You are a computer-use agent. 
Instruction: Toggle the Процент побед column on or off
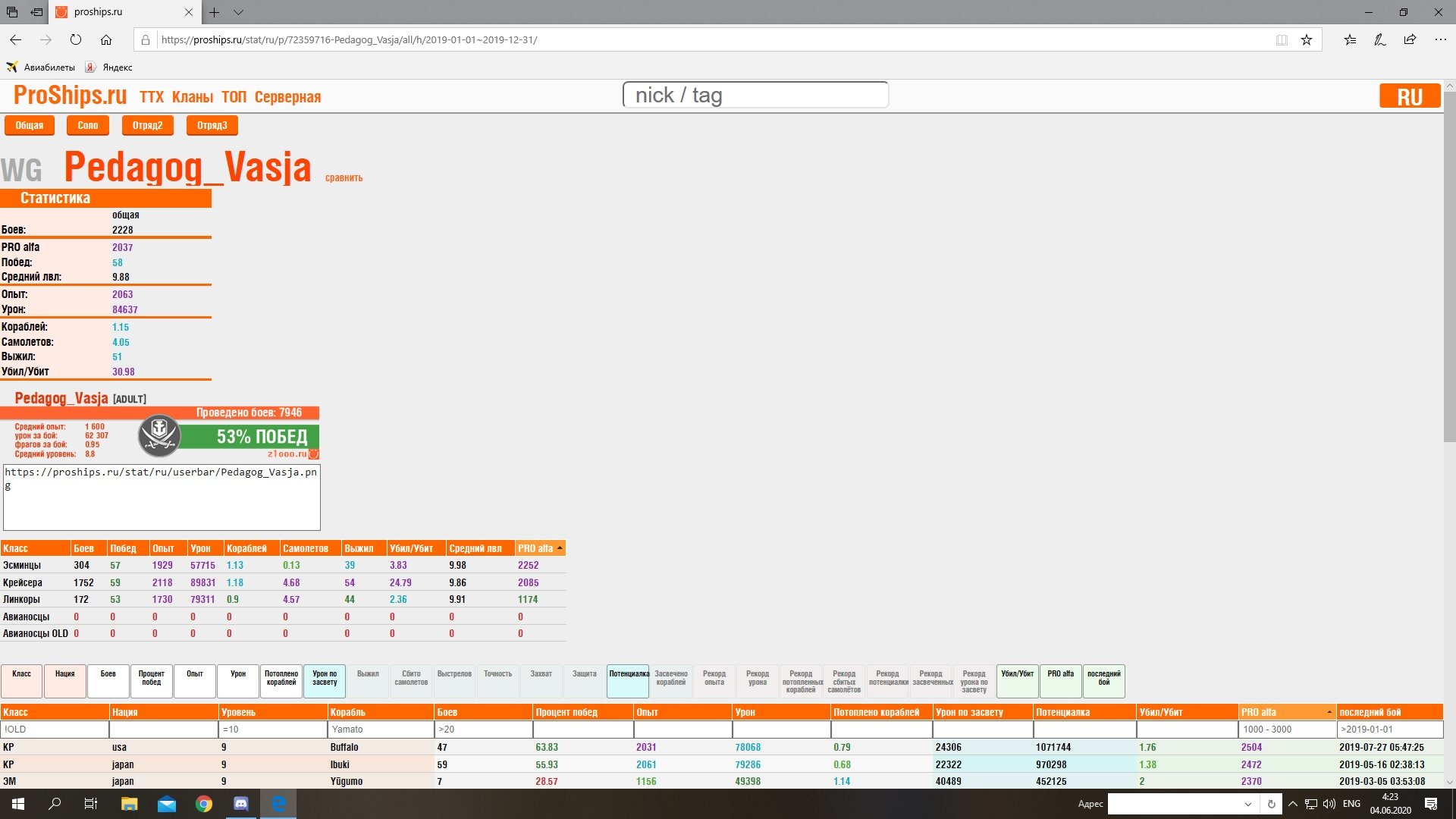(x=152, y=681)
